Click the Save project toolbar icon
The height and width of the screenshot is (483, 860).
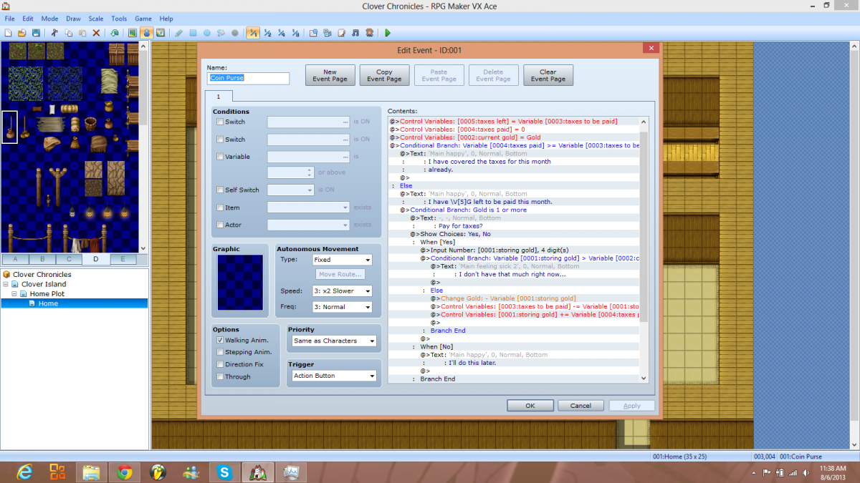pos(36,33)
